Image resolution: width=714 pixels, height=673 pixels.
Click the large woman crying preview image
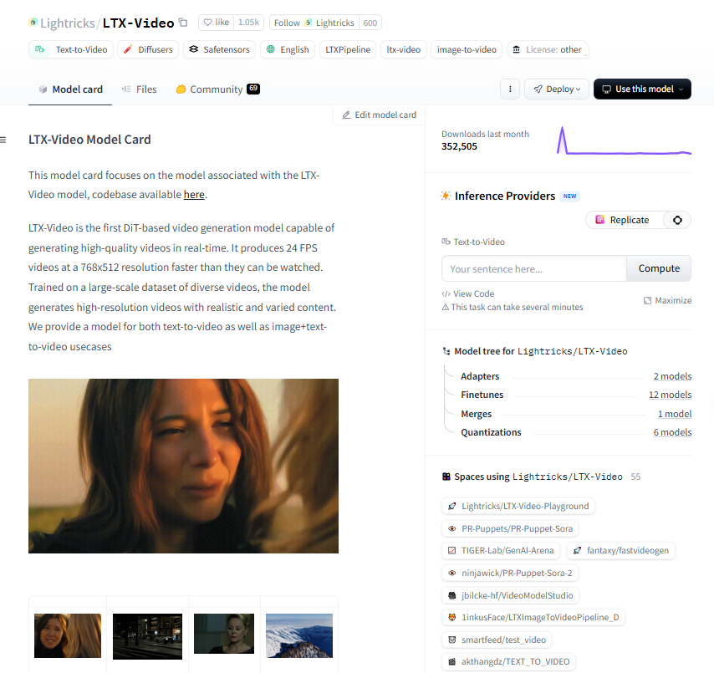pyautogui.click(x=183, y=466)
